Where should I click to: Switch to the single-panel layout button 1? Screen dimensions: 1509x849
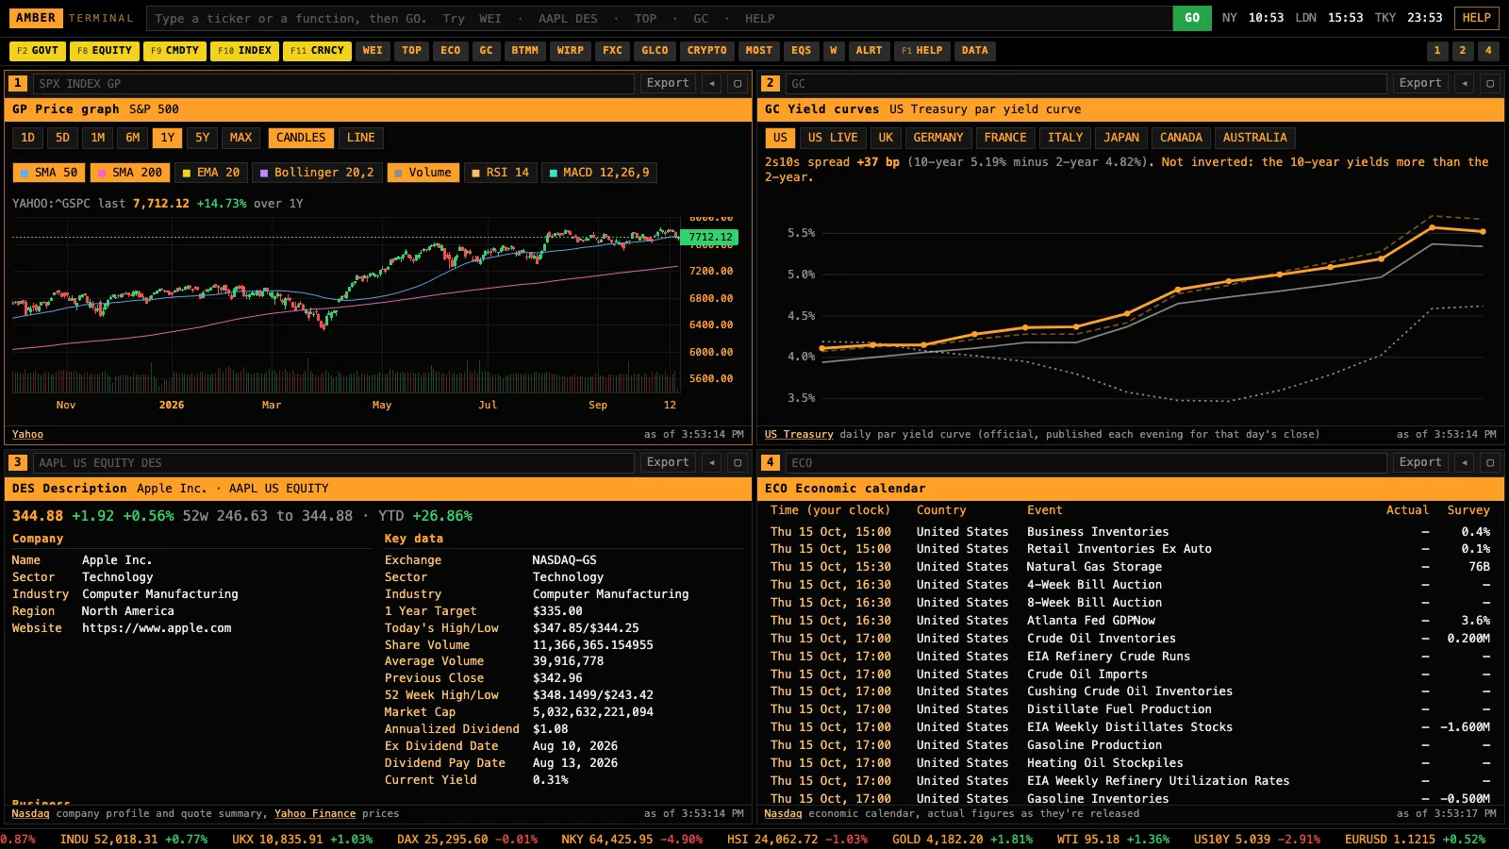(x=1437, y=51)
